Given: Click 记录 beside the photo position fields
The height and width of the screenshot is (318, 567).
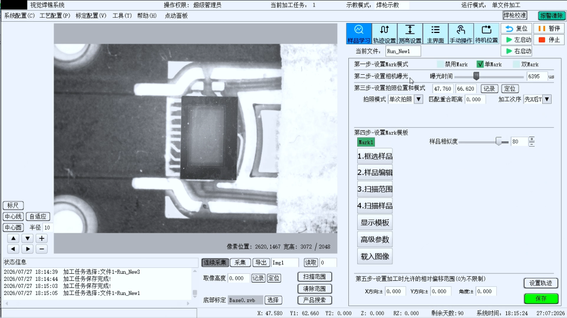Looking at the screenshot, I should (x=489, y=88).
